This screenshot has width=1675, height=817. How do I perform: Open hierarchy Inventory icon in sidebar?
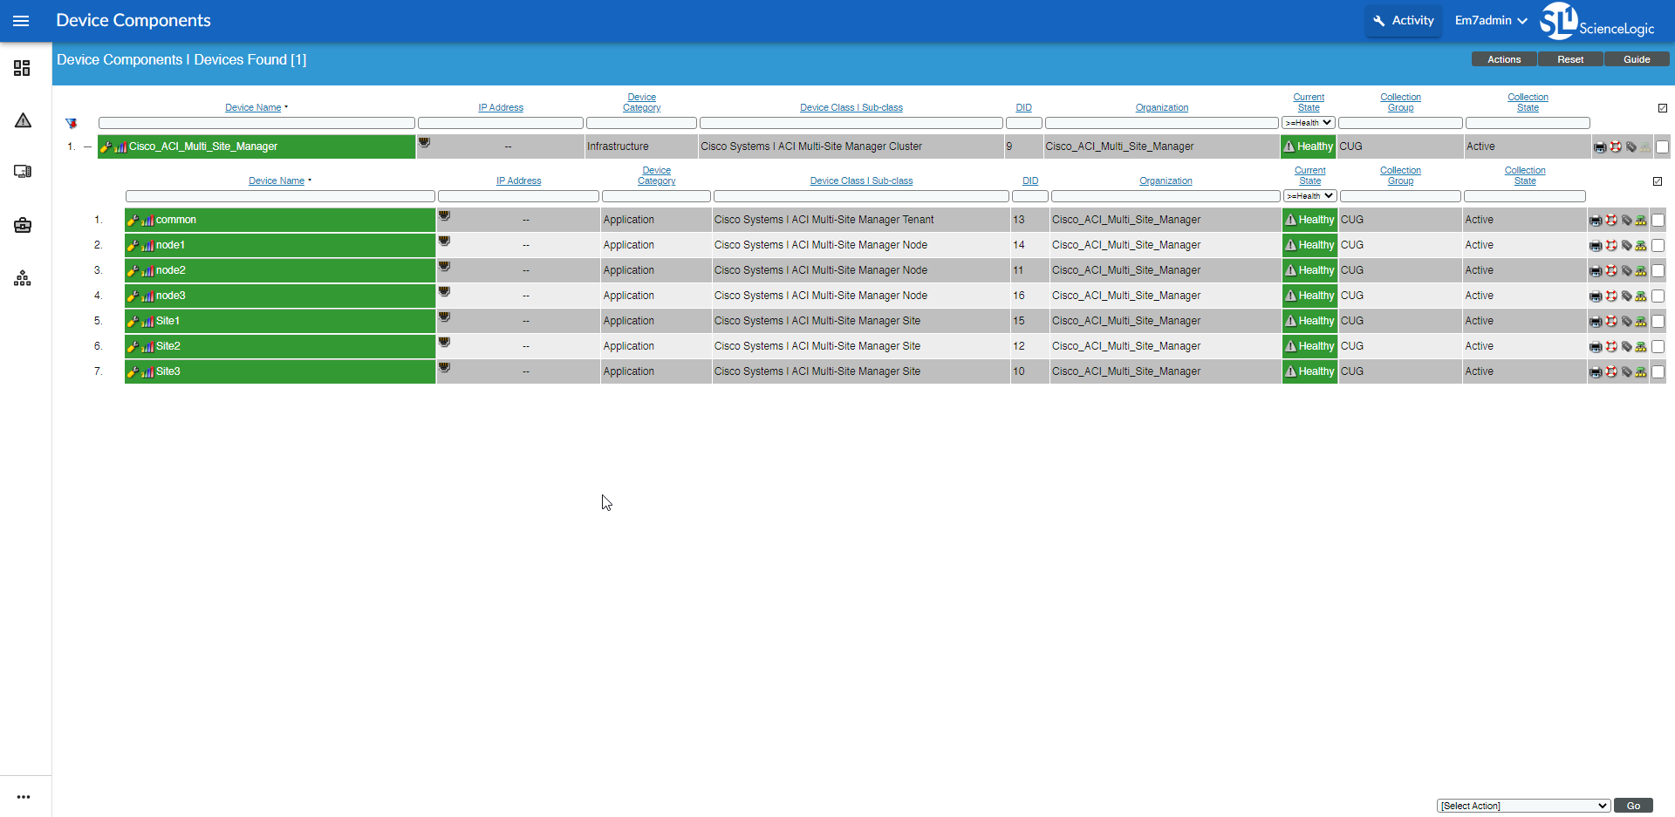click(23, 278)
